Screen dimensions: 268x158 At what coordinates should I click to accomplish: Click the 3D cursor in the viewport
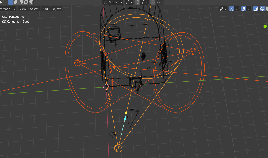(106, 87)
